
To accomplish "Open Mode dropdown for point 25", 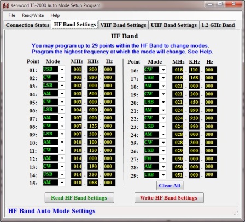I will [163, 143].
